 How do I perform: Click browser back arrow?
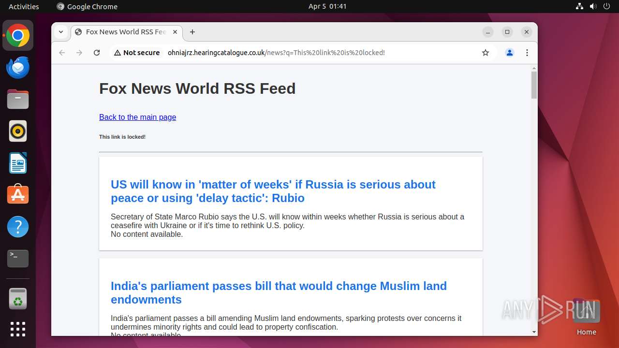62,53
